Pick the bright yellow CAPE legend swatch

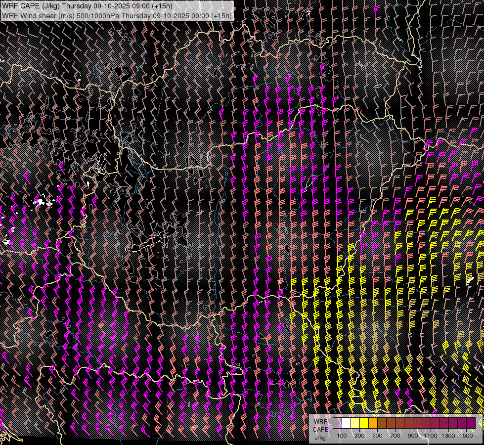(364, 423)
